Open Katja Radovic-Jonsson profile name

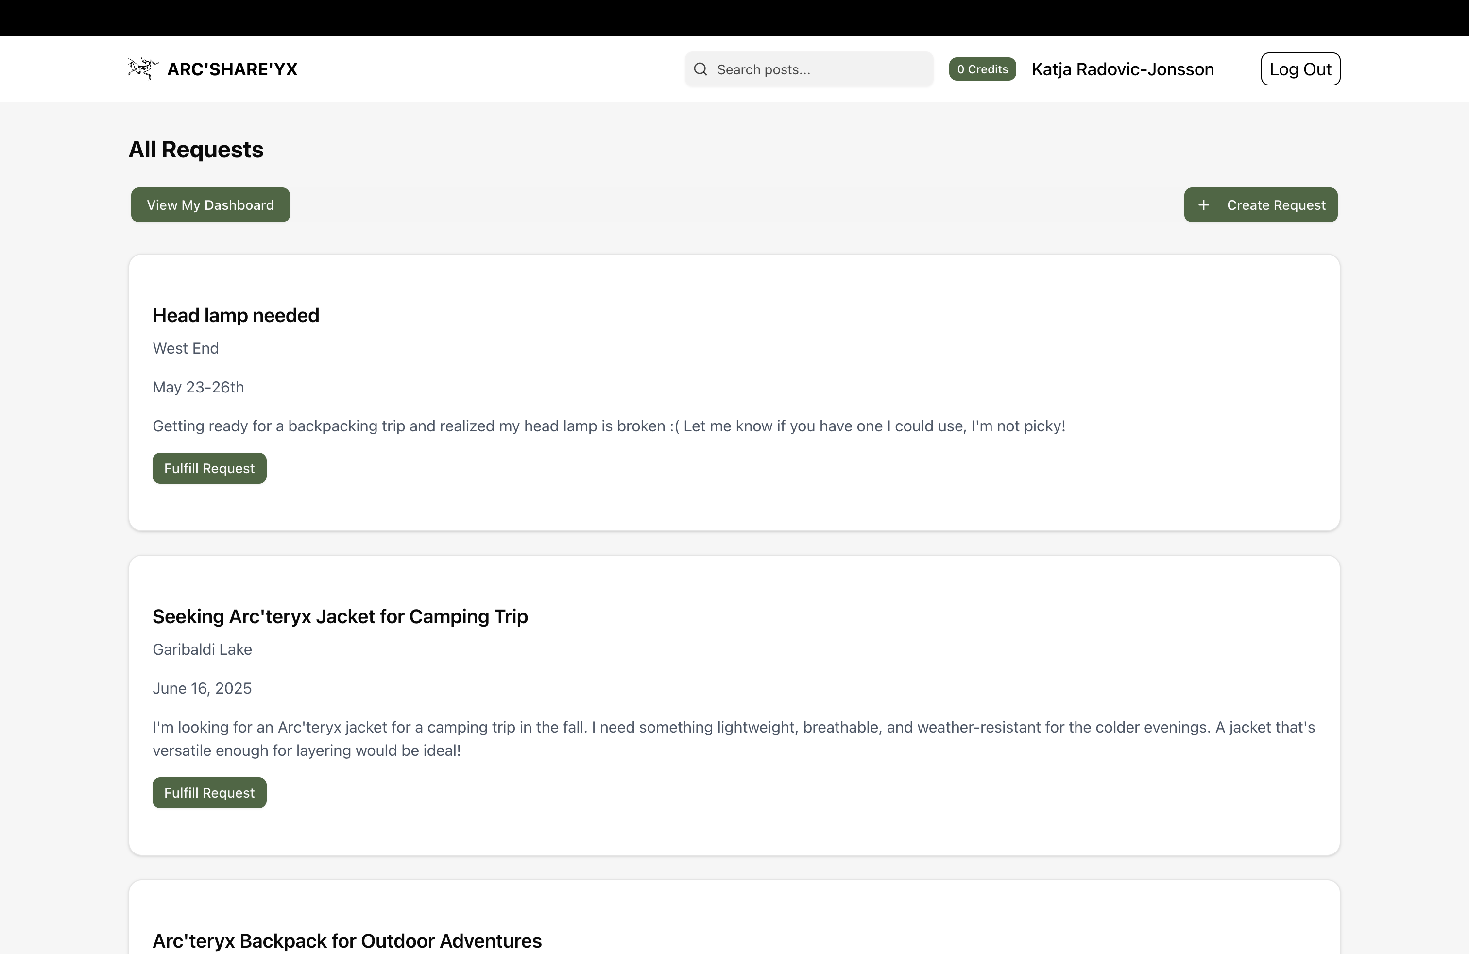click(1122, 69)
